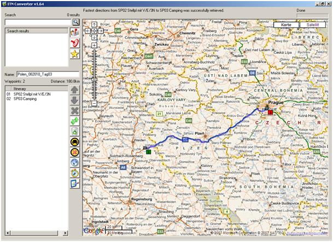Image resolution: width=333 pixels, height=242 pixels.
Task: Move waypoint down with gray down arrow
Action: pyautogui.click(x=75, y=101)
